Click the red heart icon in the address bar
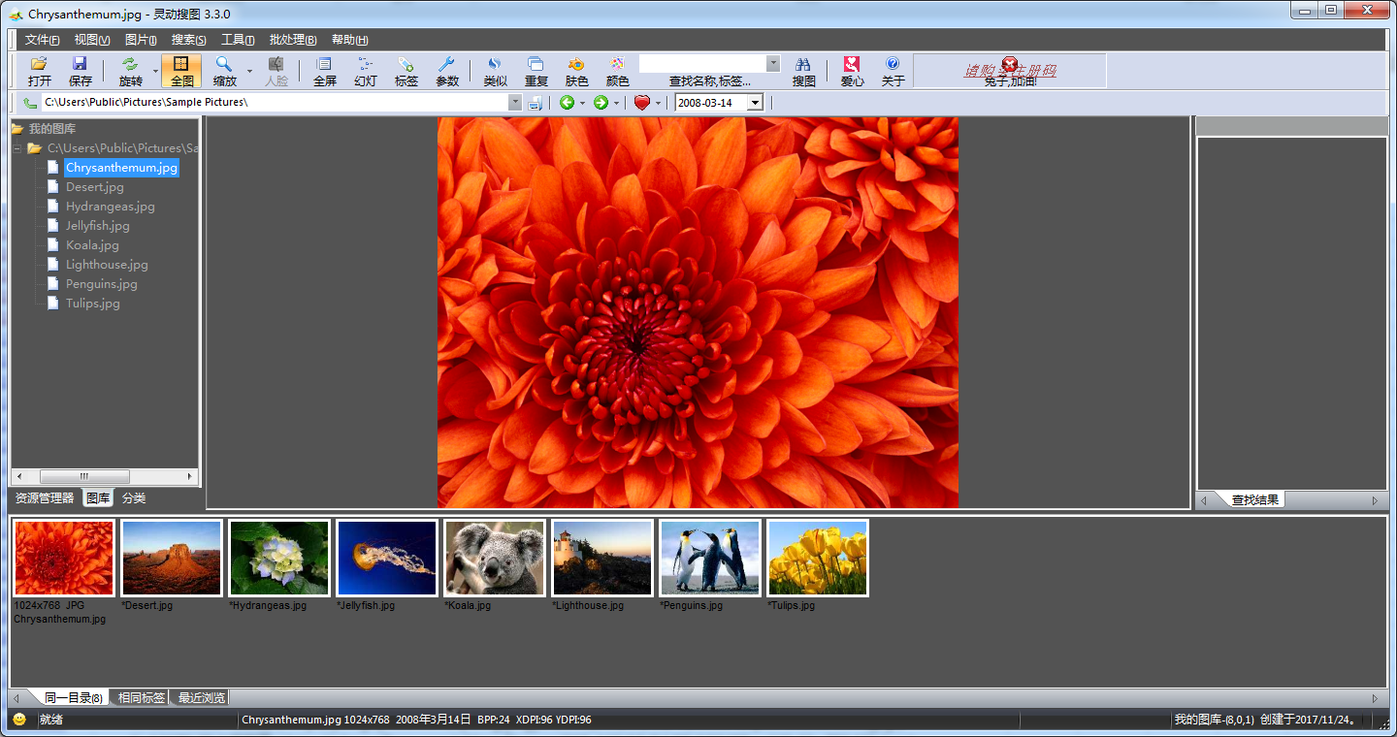 tap(642, 103)
